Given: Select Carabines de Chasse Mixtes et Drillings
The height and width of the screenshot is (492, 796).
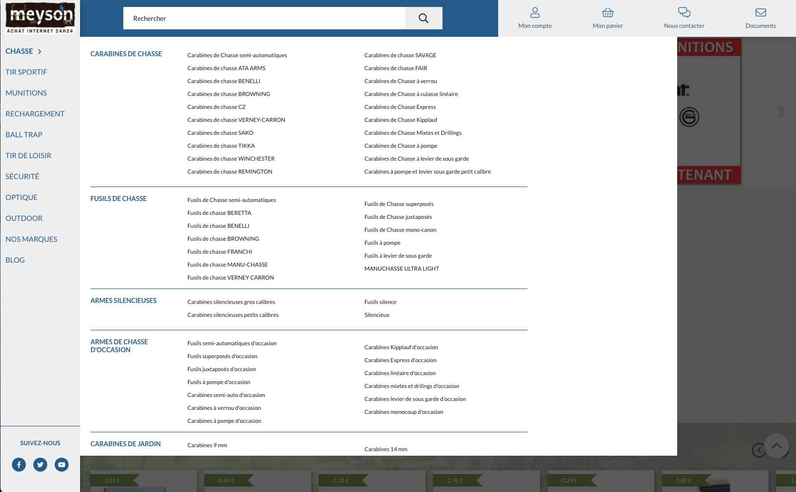Looking at the screenshot, I should point(413,133).
